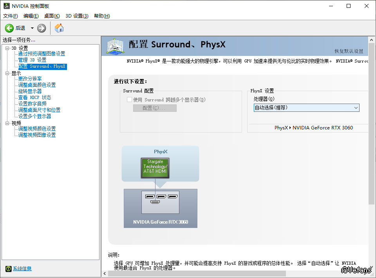Open the Back history dropdown arrow
Screen dimensions: 376x278
coord(32,28)
